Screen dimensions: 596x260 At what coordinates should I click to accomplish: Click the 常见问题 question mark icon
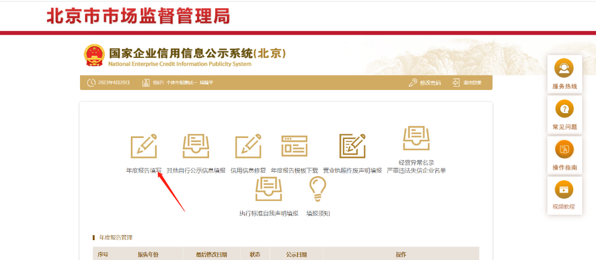[564, 109]
